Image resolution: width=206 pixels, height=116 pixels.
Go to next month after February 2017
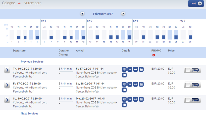click(x=123, y=14)
